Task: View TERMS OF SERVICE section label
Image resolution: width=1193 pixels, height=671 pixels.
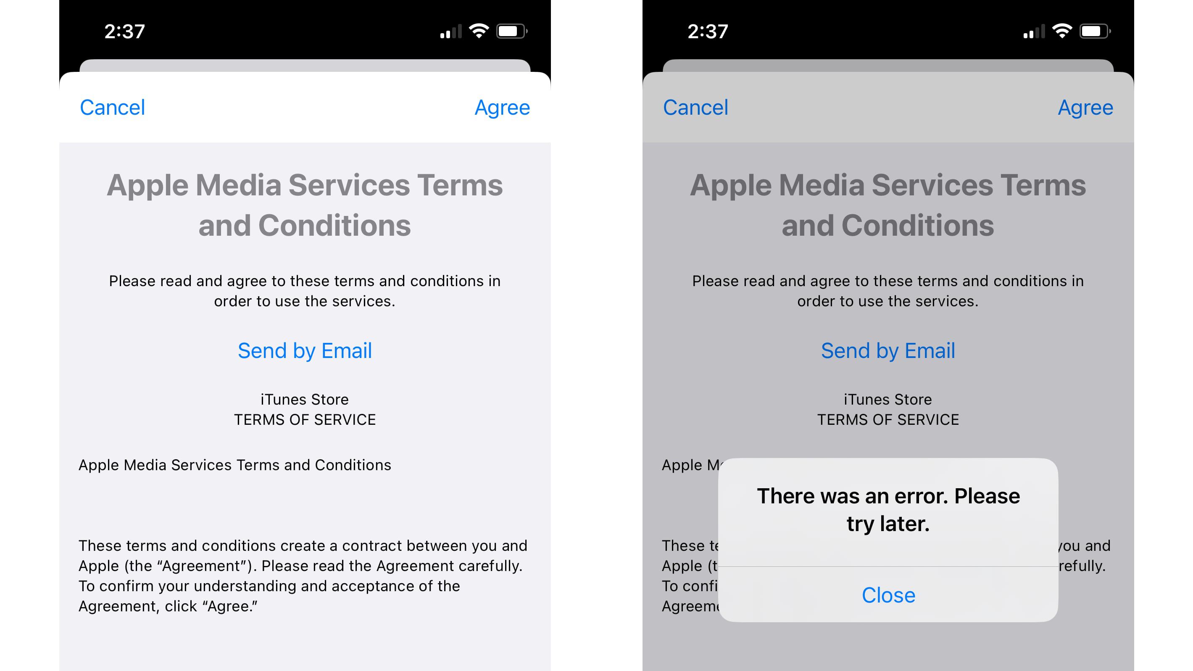Action: pos(304,420)
